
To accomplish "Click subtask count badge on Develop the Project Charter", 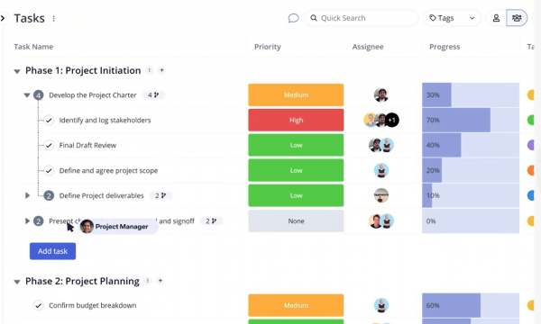I will click(x=153, y=95).
